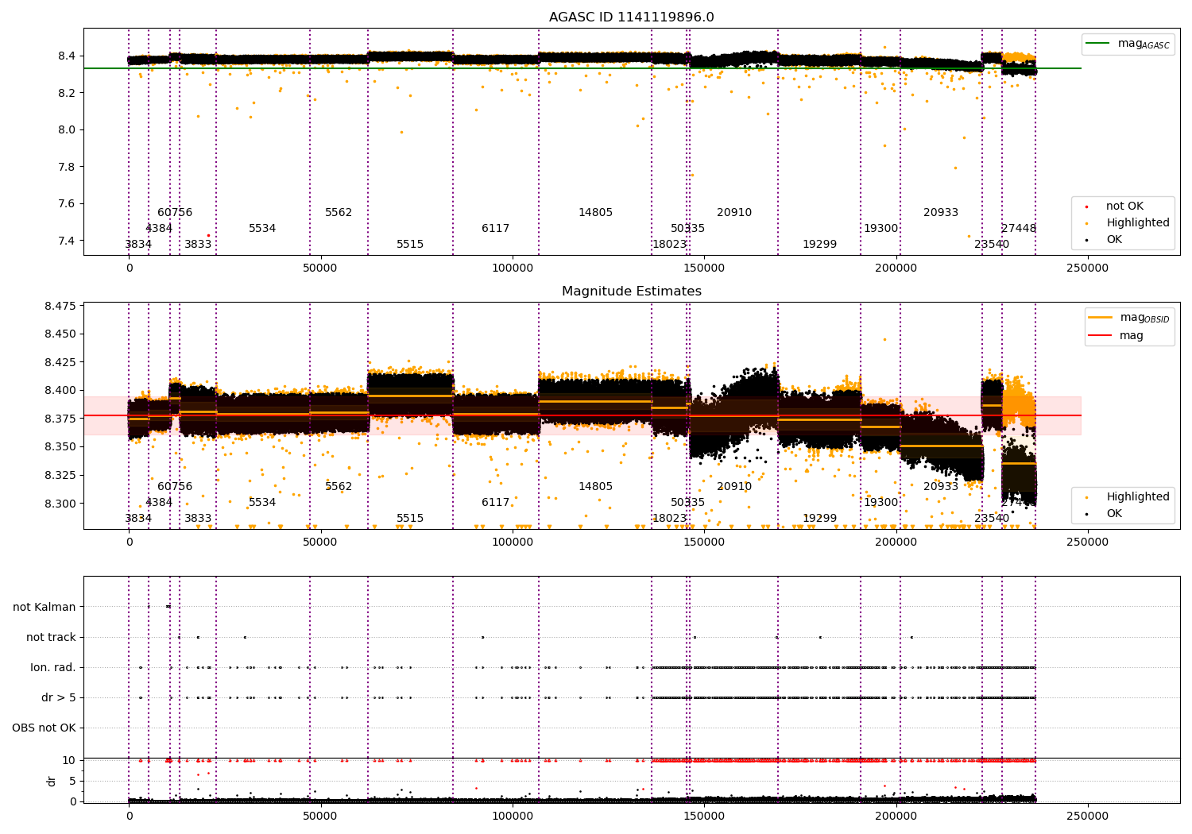Click y-axis tick '8.300'
Viewport: 1192px width, 834px height.
click(x=60, y=504)
